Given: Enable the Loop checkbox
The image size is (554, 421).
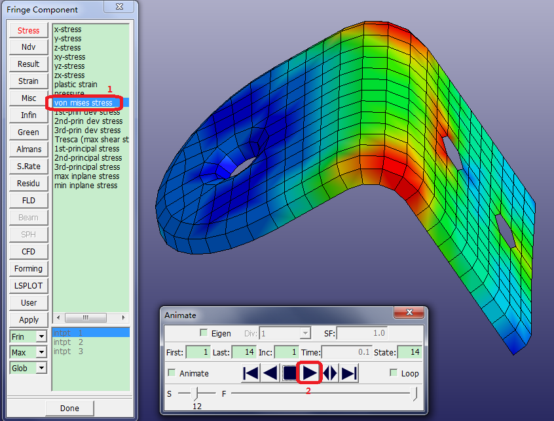Looking at the screenshot, I should [x=394, y=373].
